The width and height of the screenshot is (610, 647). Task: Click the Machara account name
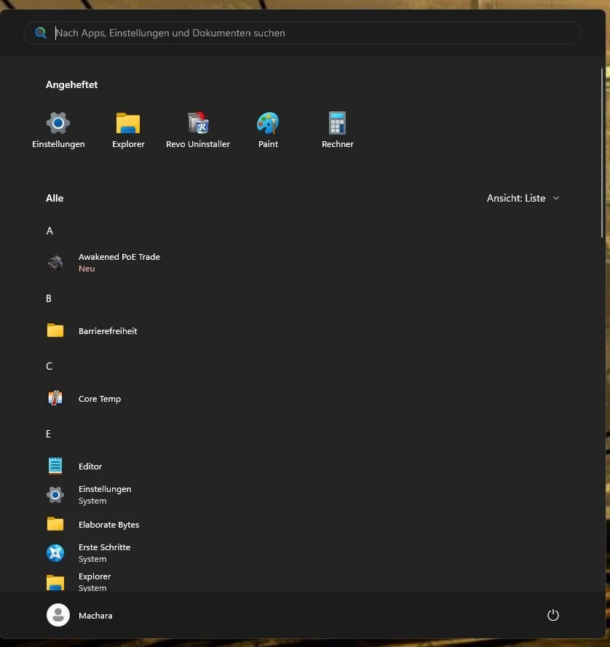95,616
